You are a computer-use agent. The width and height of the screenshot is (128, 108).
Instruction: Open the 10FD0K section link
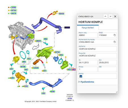(x=70, y=98)
